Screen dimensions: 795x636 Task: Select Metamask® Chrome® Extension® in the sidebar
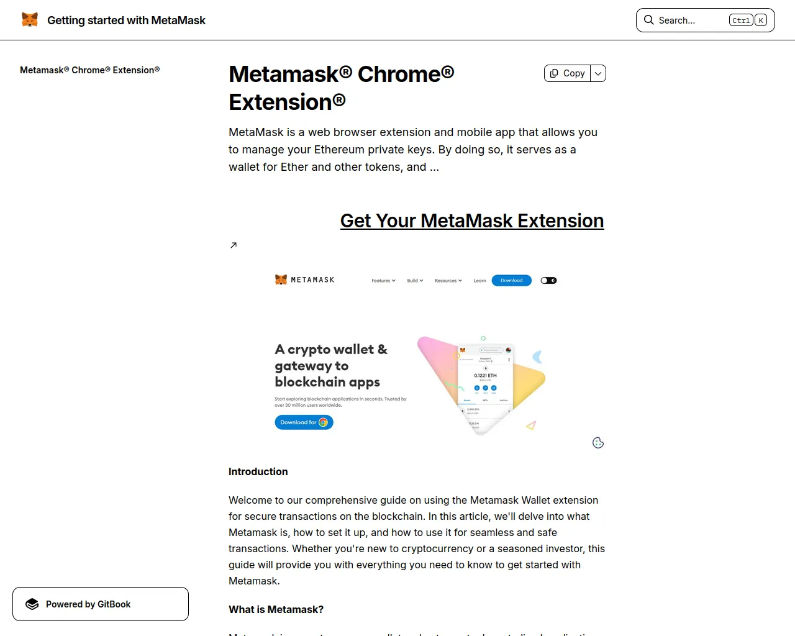pos(90,70)
